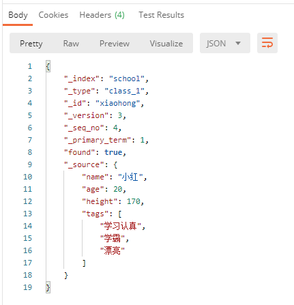The image size is (294, 305).
Task: Click the "class_1" value
Action: click(x=125, y=91)
